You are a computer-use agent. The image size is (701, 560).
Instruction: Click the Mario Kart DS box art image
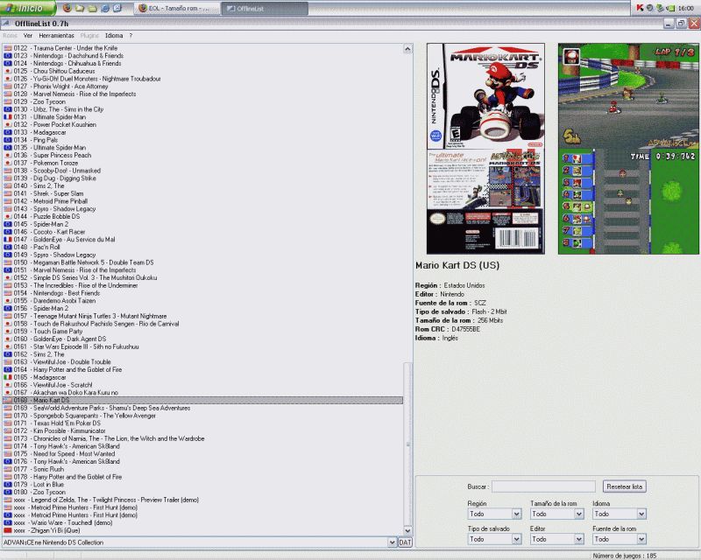click(x=486, y=149)
